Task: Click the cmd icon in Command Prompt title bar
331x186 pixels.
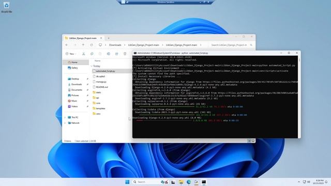Action: click(x=135, y=53)
